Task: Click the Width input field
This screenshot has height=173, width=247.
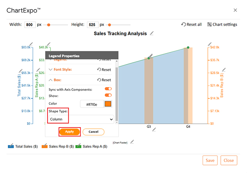Action: (30, 25)
